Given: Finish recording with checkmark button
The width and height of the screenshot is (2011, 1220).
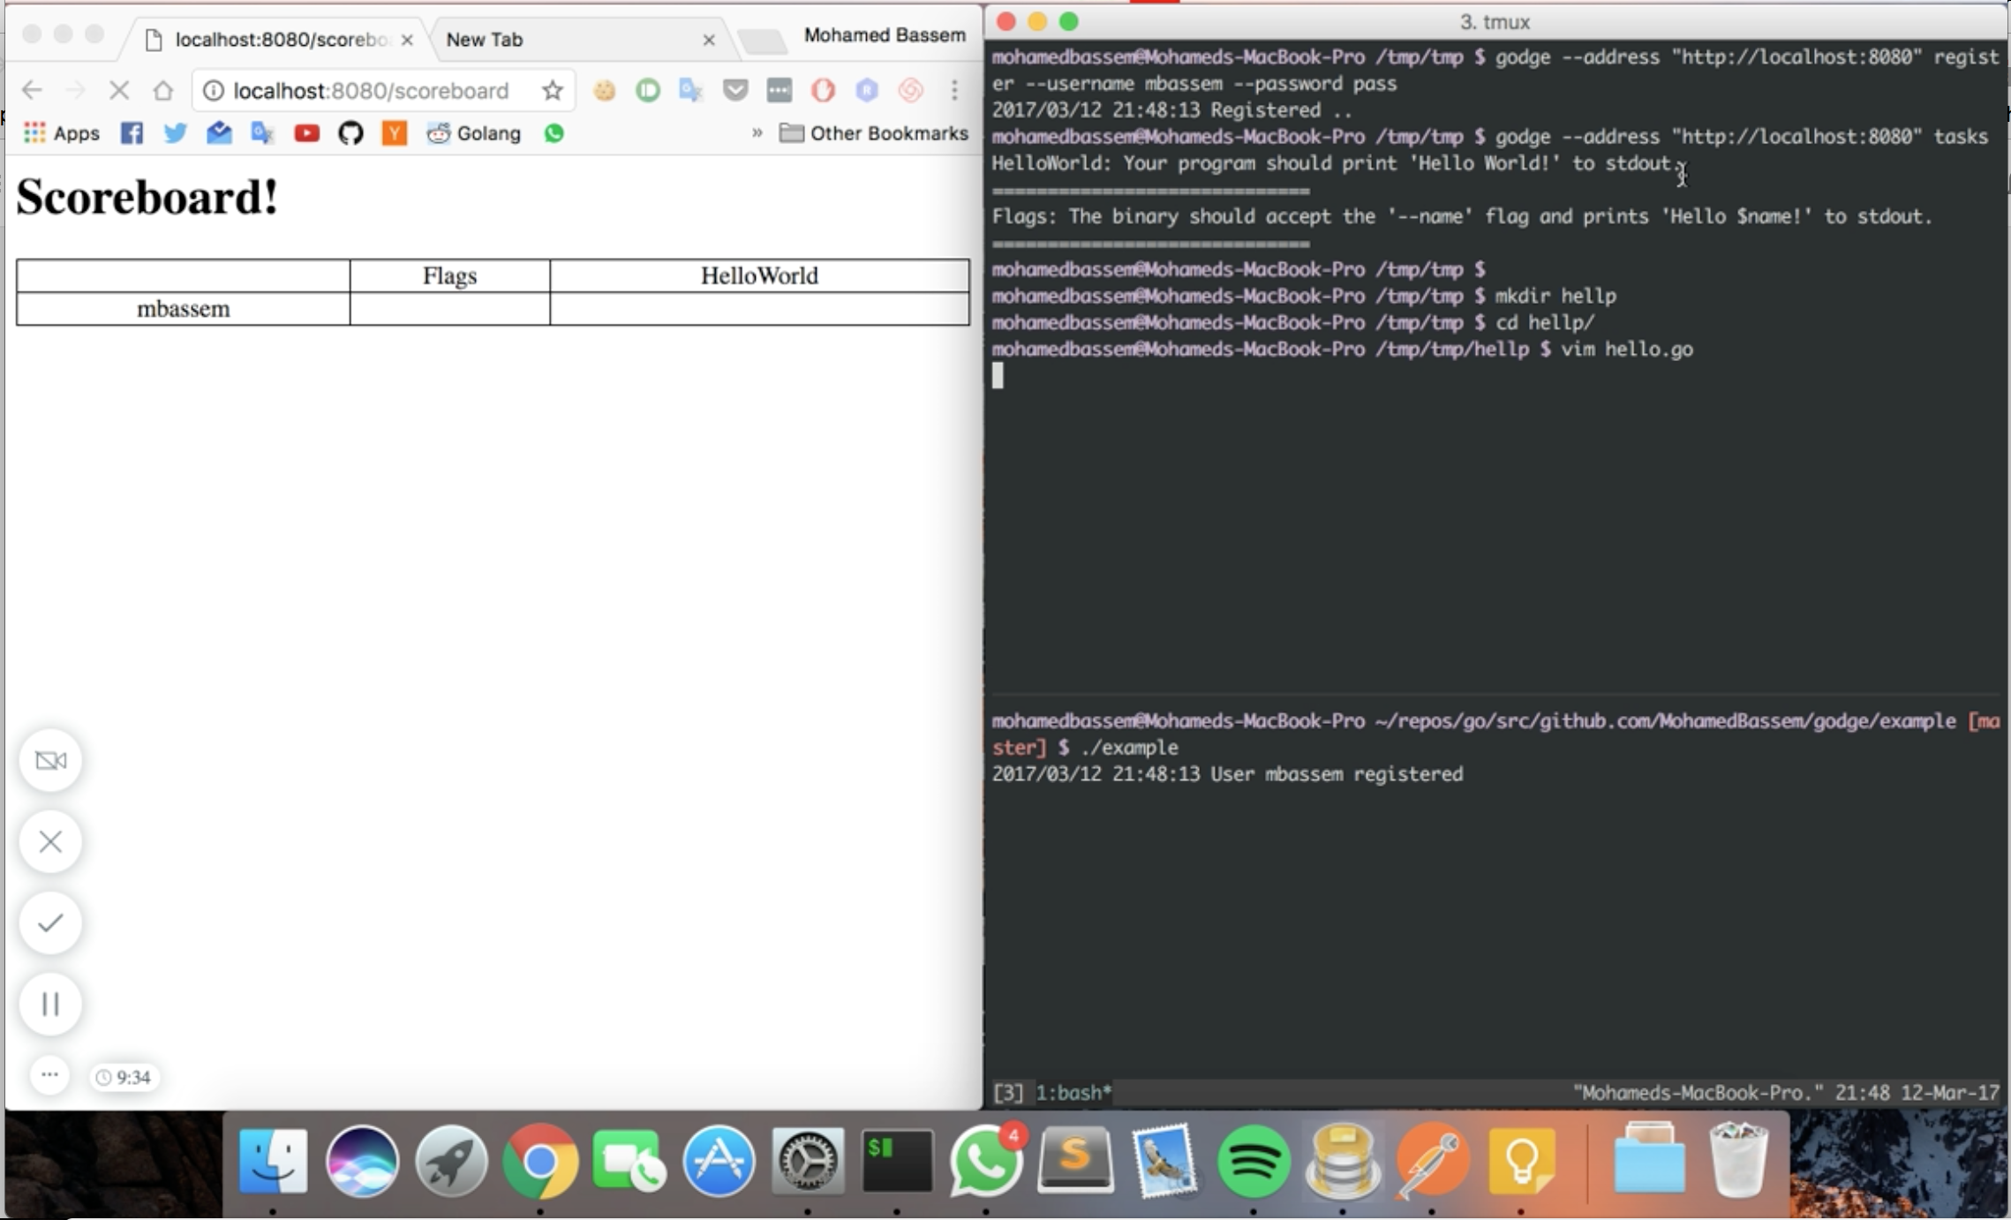Looking at the screenshot, I should [50, 923].
